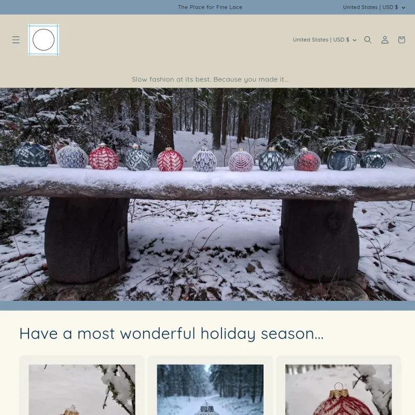Image resolution: width=415 pixels, height=415 pixels.
Task: Click the 'Have a most wonderful holiday season' heading
Action: click(x=172, y=334)
